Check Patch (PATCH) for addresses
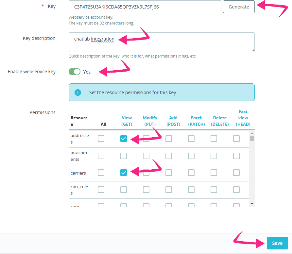Screen dimensions: 292x254 191,139
